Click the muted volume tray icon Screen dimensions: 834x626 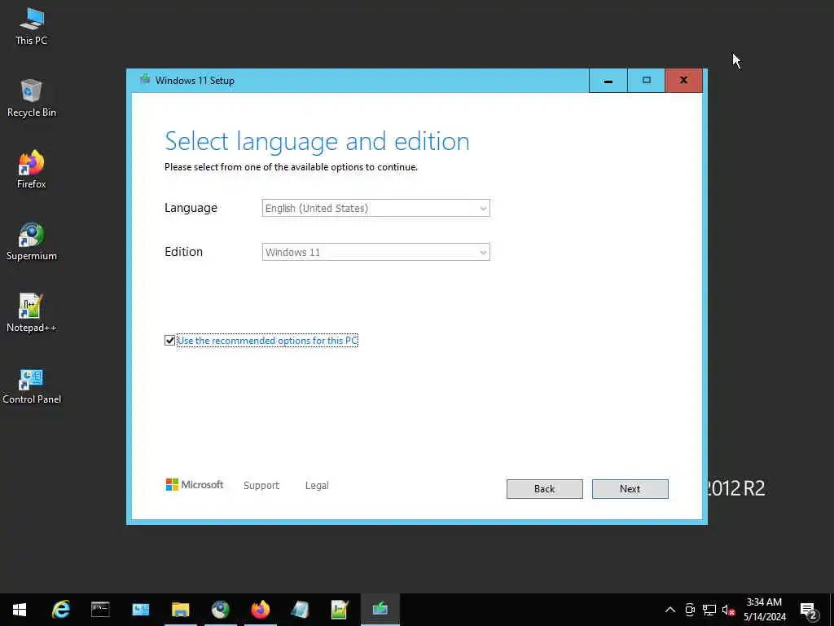[x=728, y=610]
